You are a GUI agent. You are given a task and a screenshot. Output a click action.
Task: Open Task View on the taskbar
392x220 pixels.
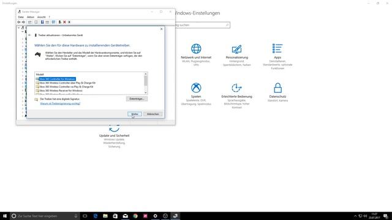coord(85,216)
